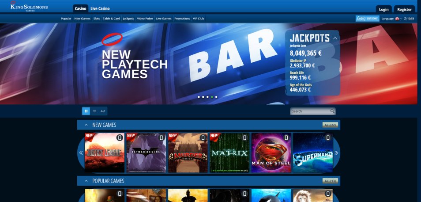This screenshot has width=421, height=202.
Task: Click the Beach Life jackpot amount
Action: click(x=300, y=77)
